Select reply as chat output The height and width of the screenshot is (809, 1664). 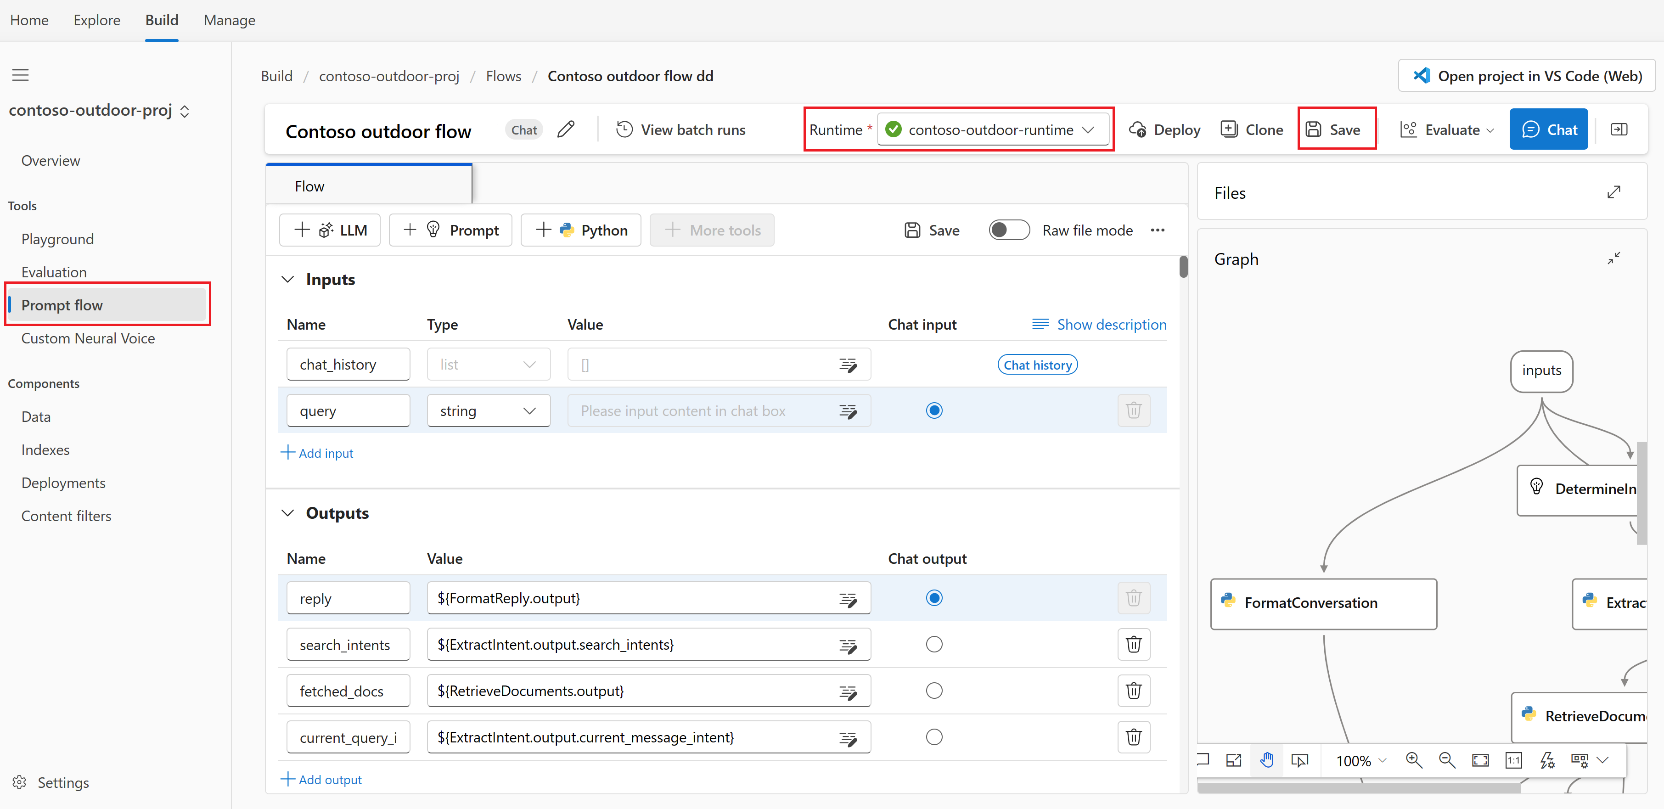click(x=934, y=598)
